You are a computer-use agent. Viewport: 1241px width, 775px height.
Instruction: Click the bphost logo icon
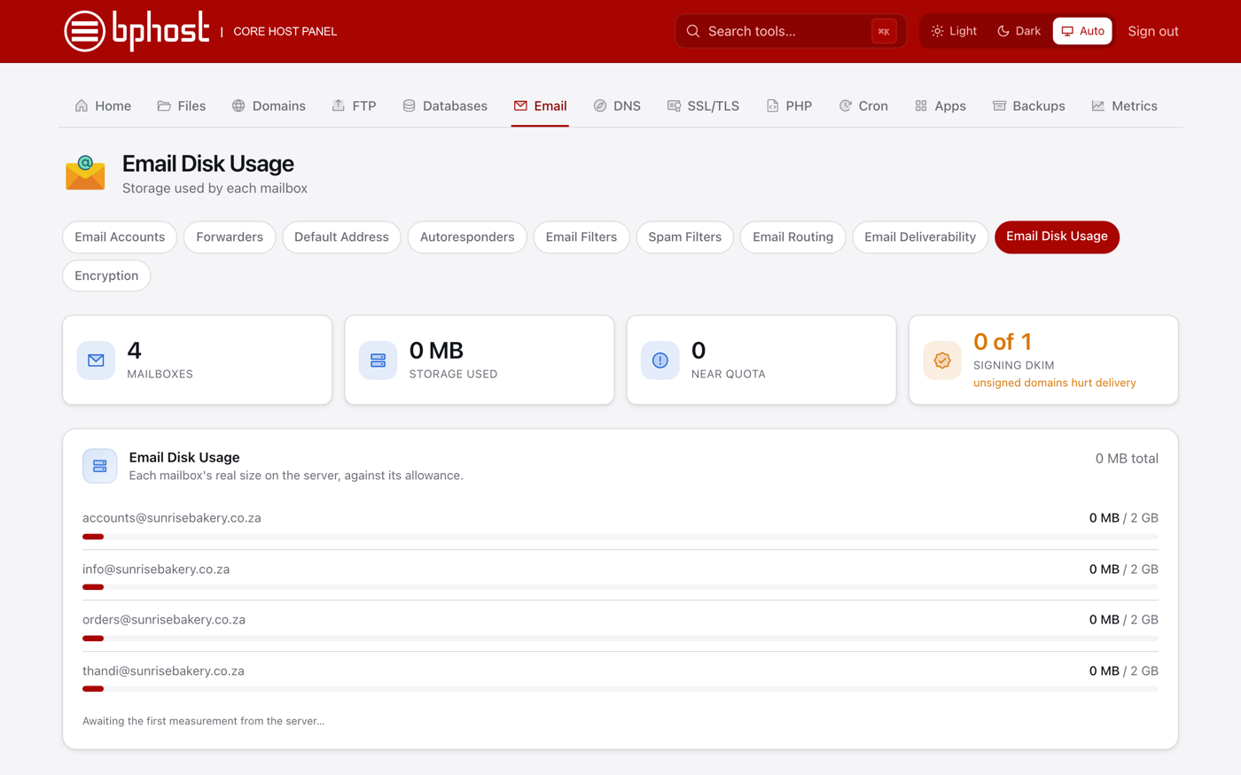tap(85, 31)
